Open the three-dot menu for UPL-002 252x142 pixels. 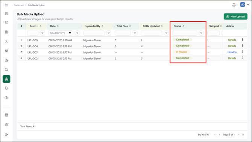(x=243, y=58)
